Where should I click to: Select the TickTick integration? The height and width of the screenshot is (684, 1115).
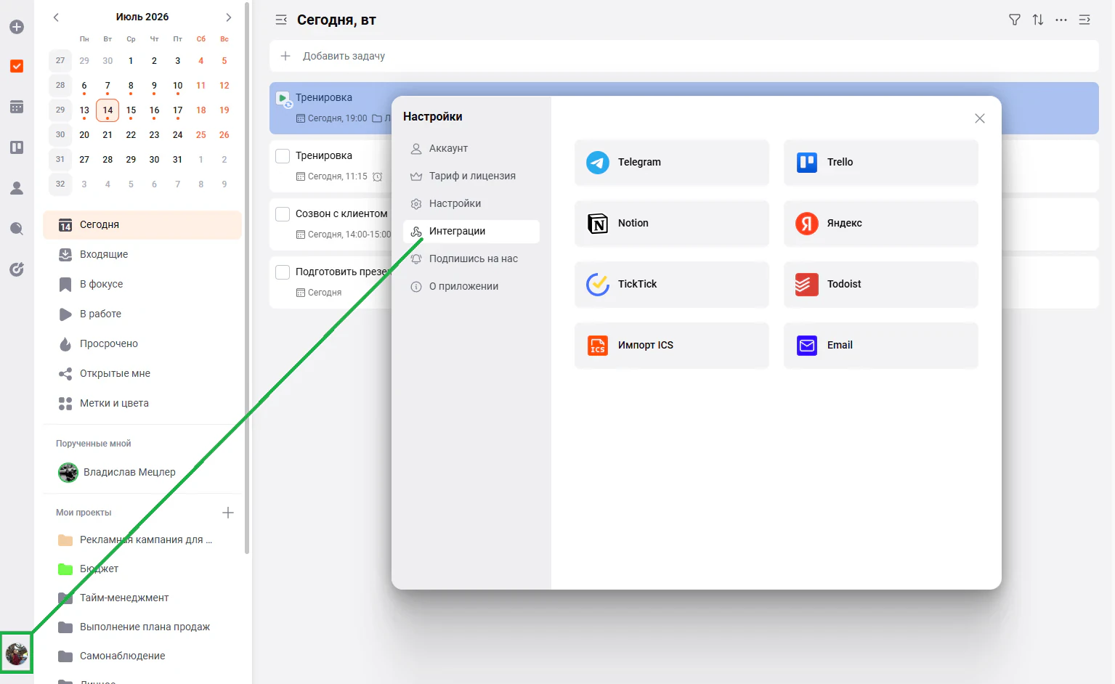[672, 284]
